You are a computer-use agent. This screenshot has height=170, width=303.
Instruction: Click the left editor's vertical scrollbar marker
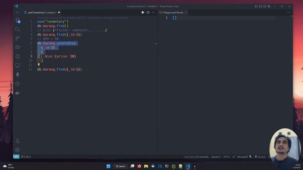(x=156, y=44)
